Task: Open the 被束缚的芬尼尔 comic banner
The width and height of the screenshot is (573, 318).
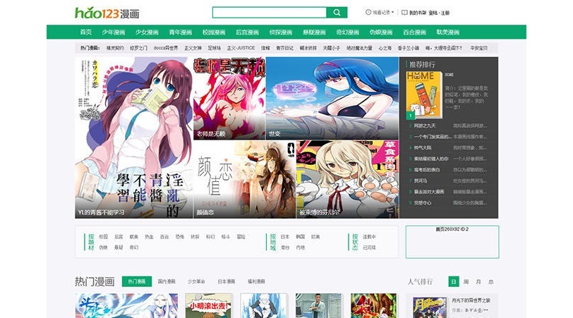Action: [x=347, y=179]
